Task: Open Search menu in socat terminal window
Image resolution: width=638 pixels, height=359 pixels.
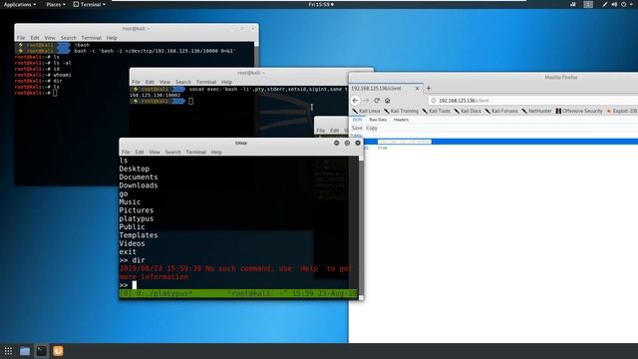Action: (183, 82)
